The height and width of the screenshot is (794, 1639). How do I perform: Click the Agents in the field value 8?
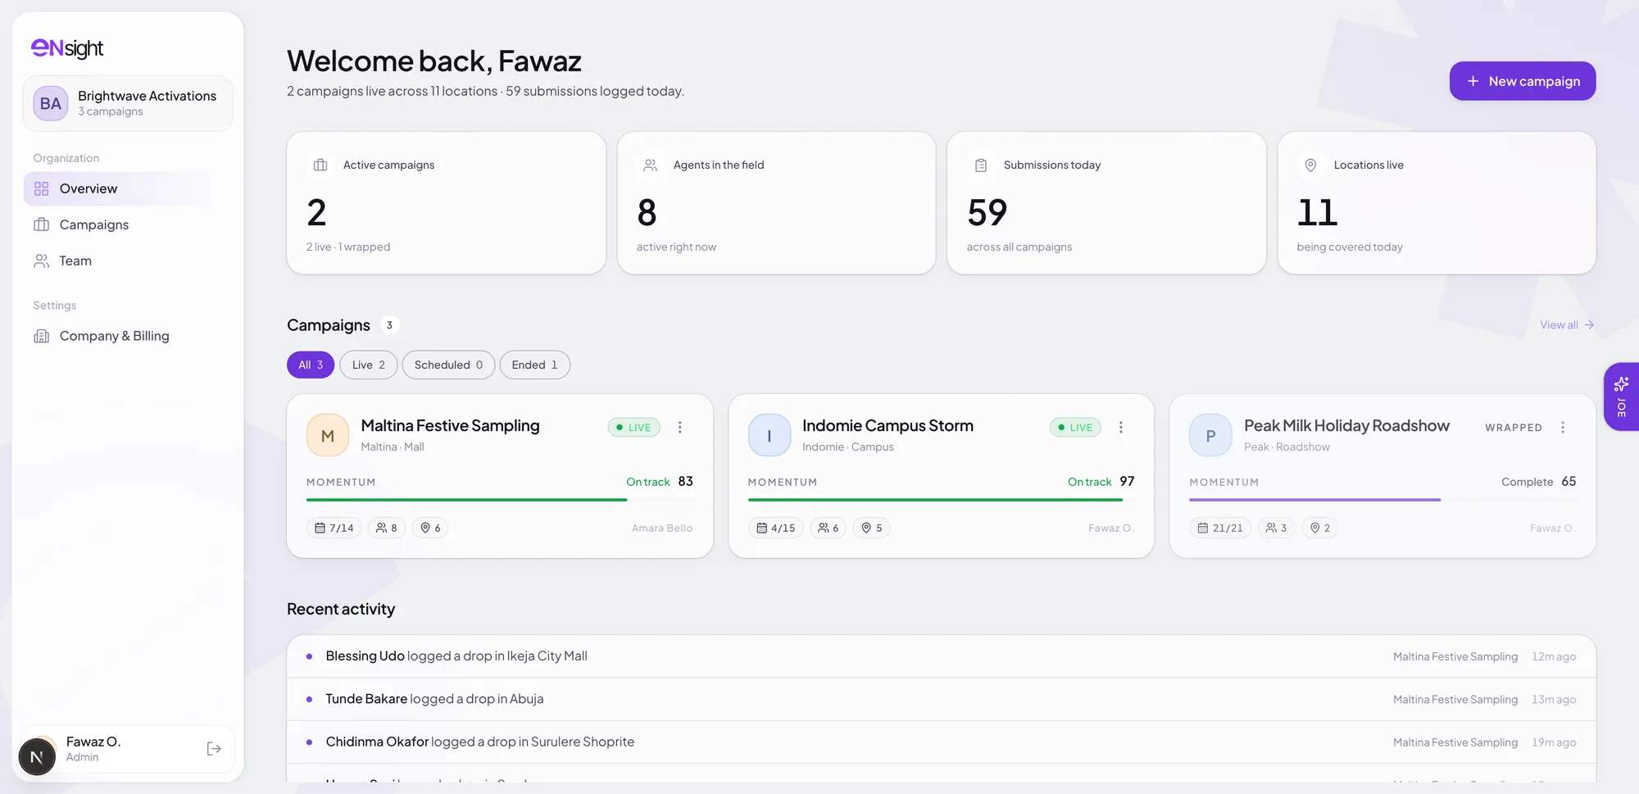click(x=647, y=213)
